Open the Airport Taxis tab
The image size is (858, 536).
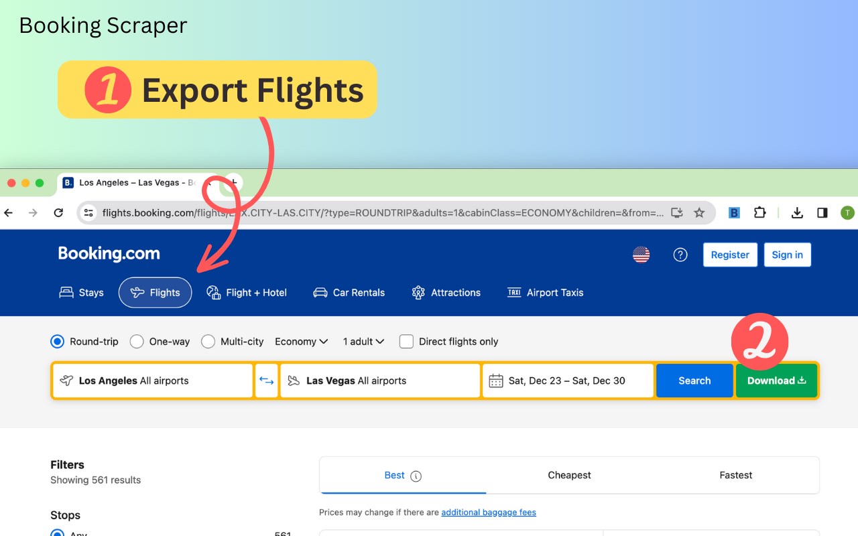point(546,293)
